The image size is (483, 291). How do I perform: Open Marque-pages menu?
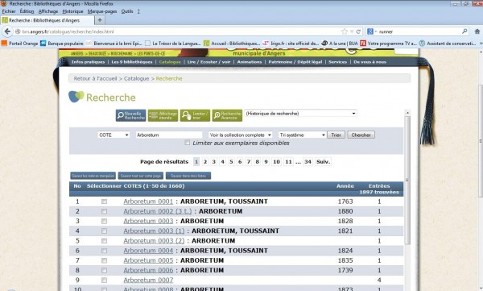pyautogui.click(x=102, y=11)
